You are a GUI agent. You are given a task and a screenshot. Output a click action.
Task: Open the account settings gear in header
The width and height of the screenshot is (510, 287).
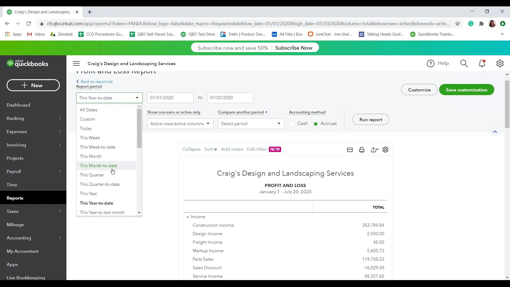(x=500, y=64)
